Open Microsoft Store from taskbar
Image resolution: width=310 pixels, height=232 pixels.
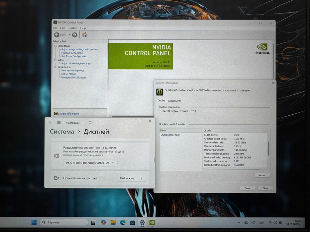(133, 223)
